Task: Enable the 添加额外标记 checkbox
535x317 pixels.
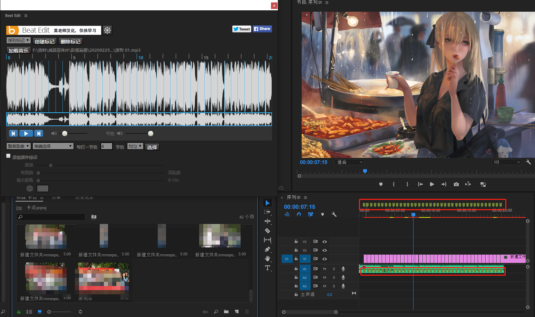Action: coord(8,156)
